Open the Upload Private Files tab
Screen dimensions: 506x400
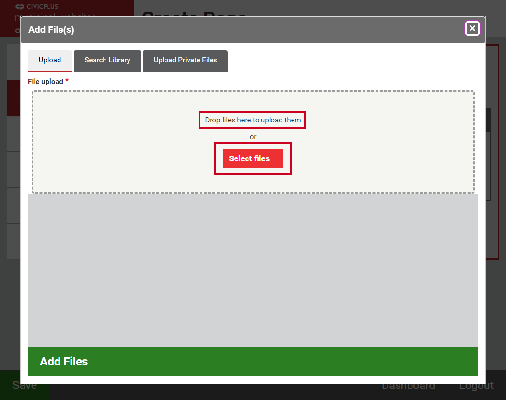(x=185, y=61)
